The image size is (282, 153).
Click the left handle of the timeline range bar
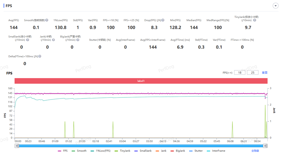pyautogui.click(x=16, y=146)
